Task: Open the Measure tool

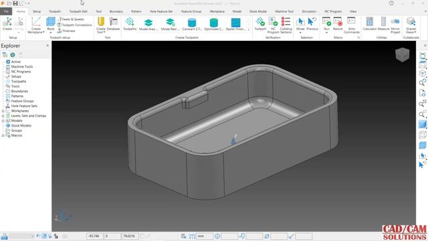Action: [383, 23]
